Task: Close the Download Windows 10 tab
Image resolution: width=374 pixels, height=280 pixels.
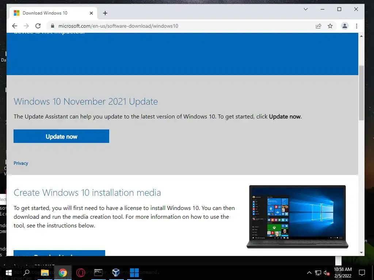Action: pyautogui.click(x=91, y=13)
